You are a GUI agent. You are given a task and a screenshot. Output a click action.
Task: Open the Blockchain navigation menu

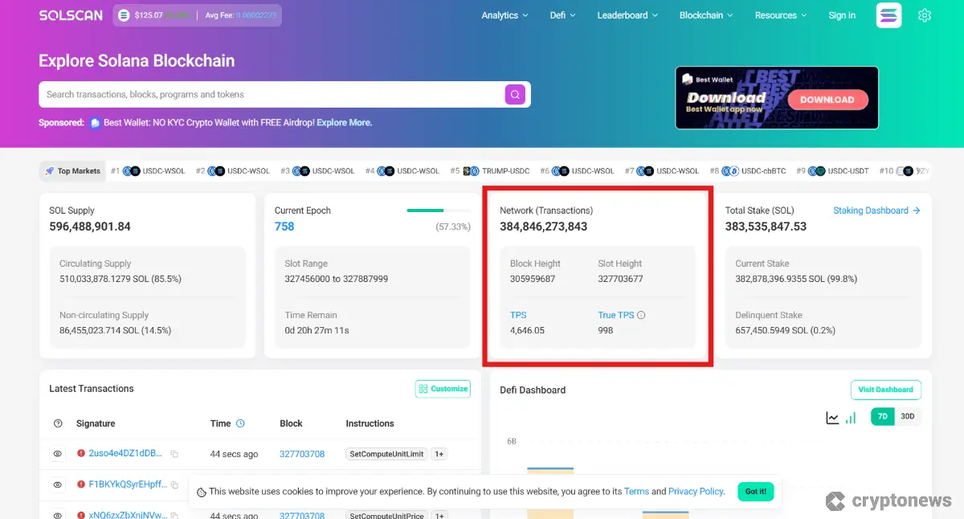706,15
